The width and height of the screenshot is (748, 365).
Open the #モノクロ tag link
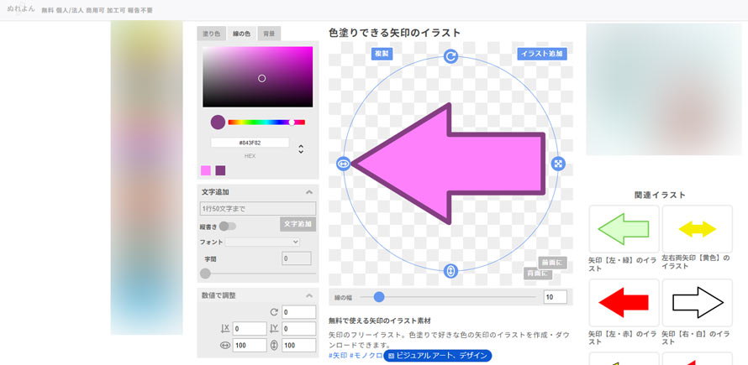[x=366, y=356]
